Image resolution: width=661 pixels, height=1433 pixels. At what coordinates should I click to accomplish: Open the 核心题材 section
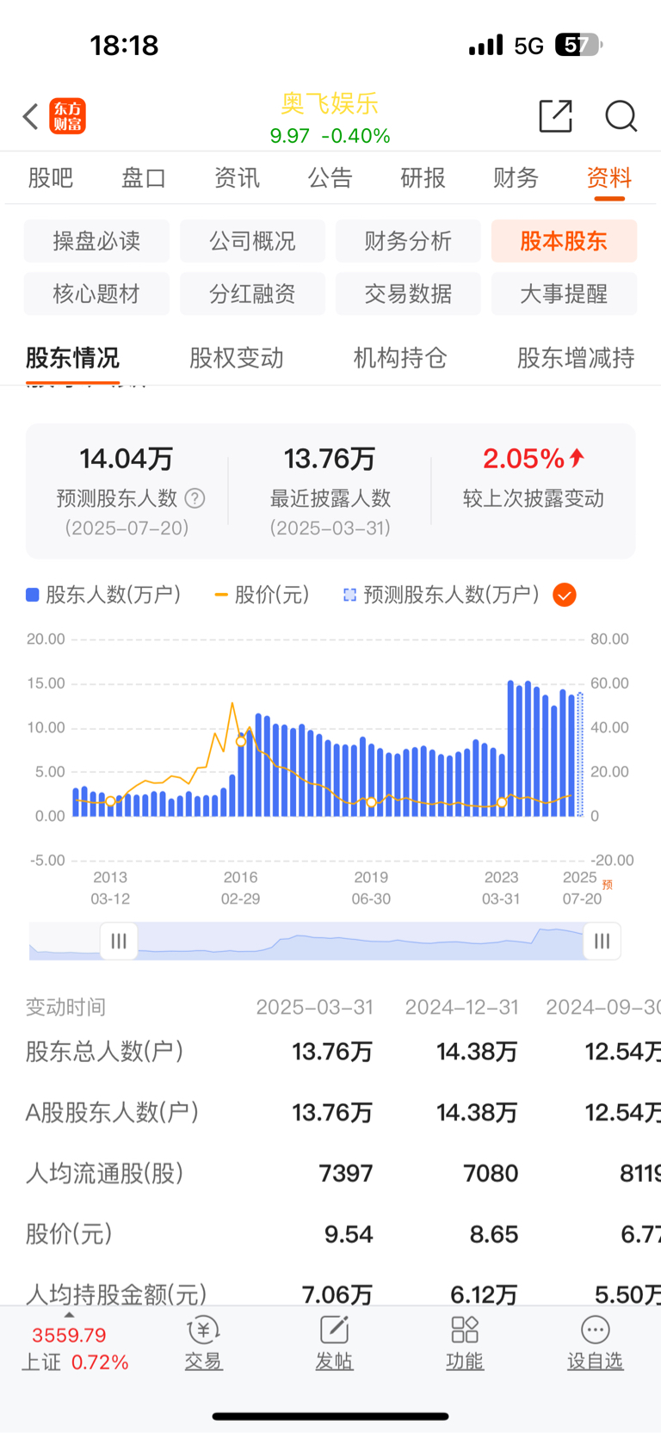pos(96,293)
